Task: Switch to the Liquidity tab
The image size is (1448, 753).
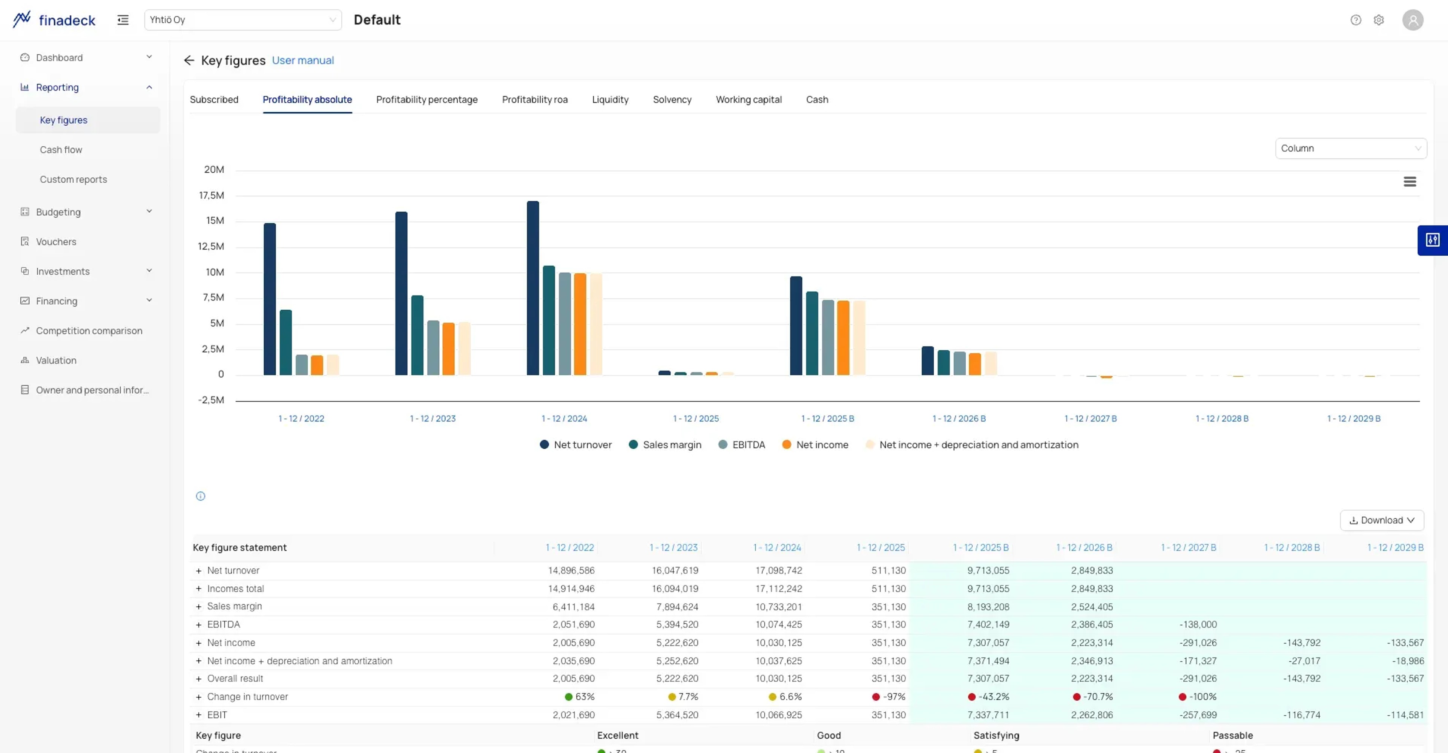Action: point(610,100)
